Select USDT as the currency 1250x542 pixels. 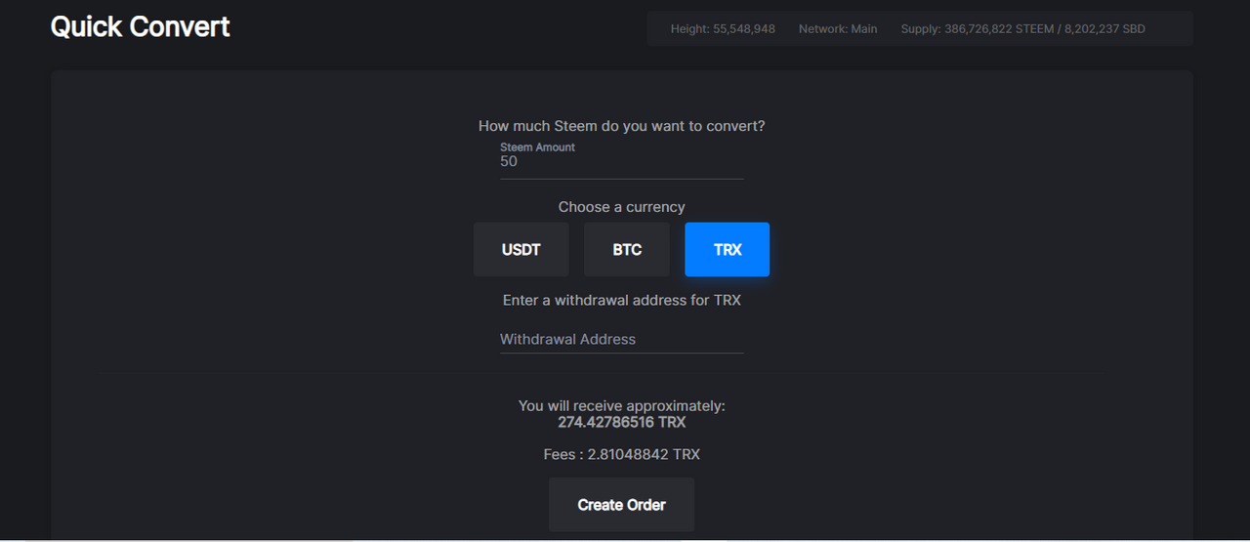point(521,250)
